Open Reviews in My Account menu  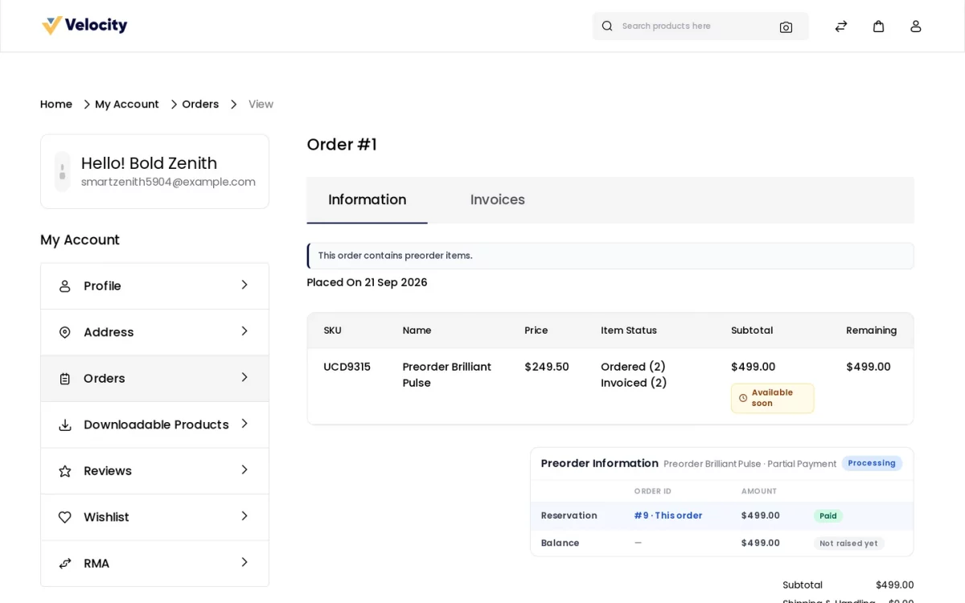coord(154,471)
